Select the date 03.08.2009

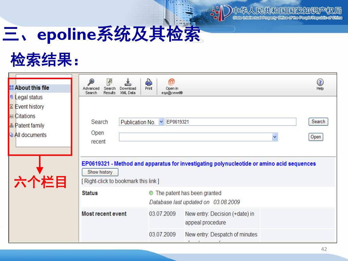[x=227, y=202]
